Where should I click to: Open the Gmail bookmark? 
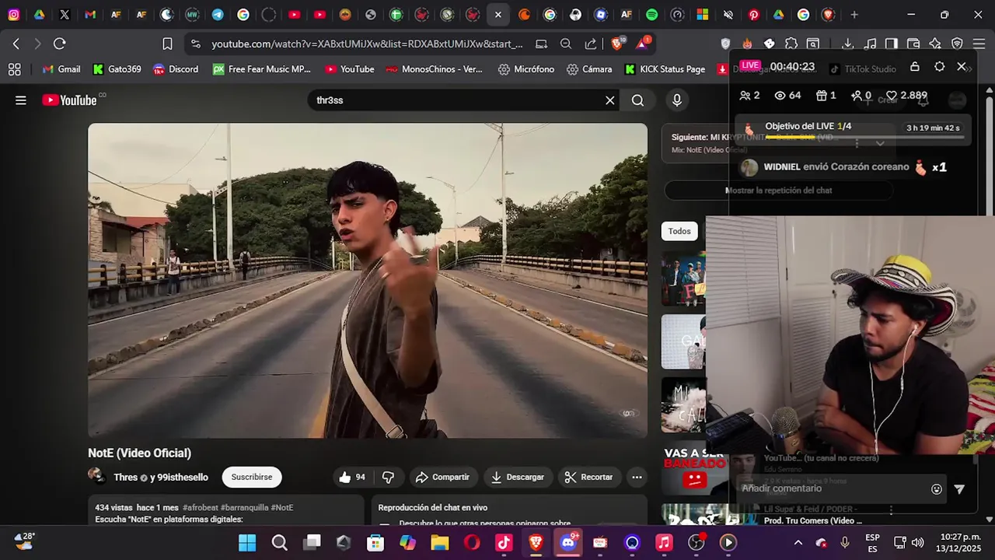[x=61, y=69]
